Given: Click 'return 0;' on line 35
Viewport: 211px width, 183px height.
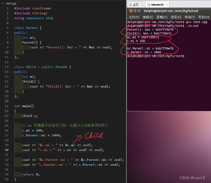Looking at the screenshot, I should 31,174.
